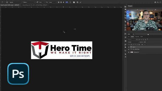This screenshot has height=91, width=162.
Task: Toggle layer filtering on or off
Action: (x=147, y=39)
